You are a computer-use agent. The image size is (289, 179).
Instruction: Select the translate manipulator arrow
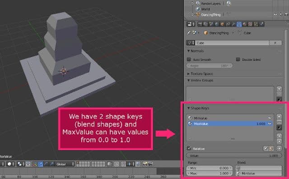40,164
